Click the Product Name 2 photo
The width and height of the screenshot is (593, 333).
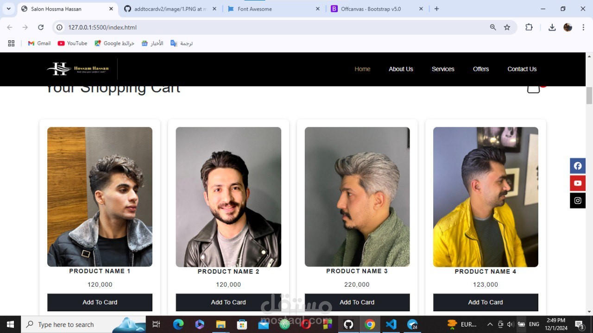coord(228,197)
